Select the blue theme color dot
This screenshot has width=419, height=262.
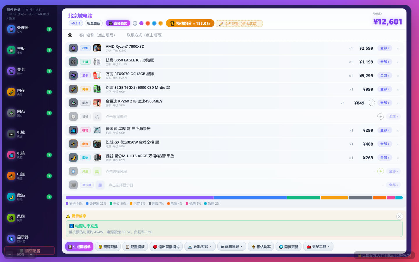tap(154, 23)
